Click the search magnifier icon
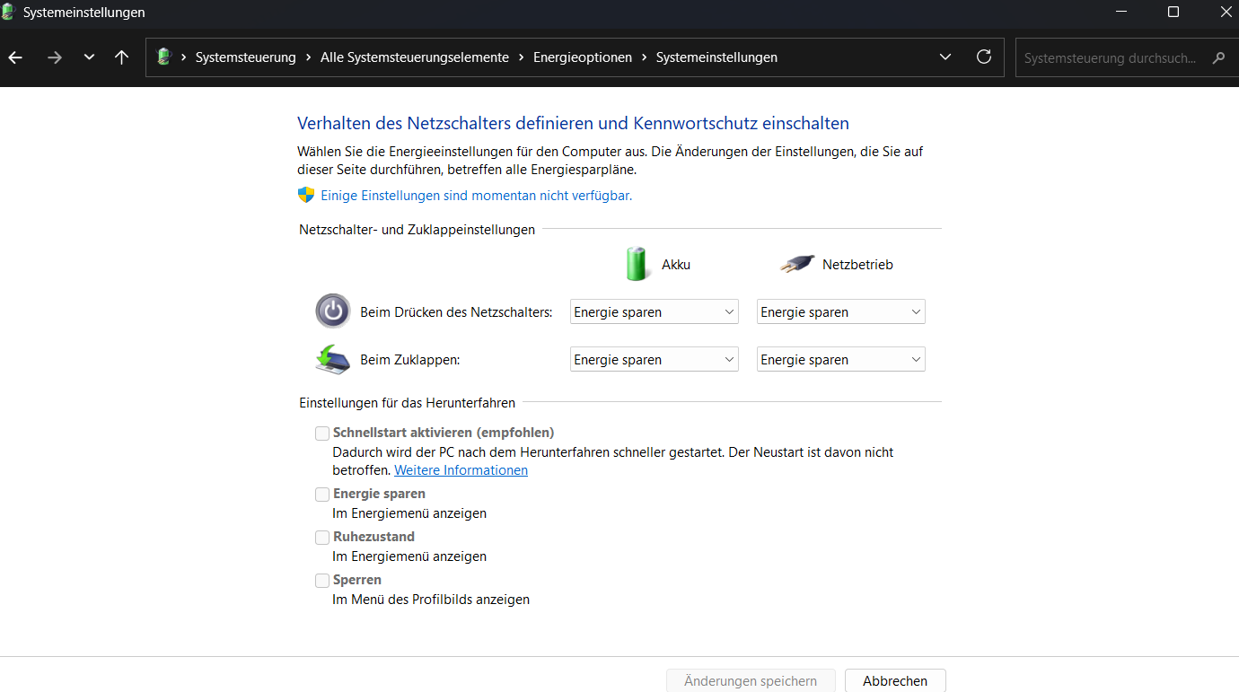 tap(1218, 57)
